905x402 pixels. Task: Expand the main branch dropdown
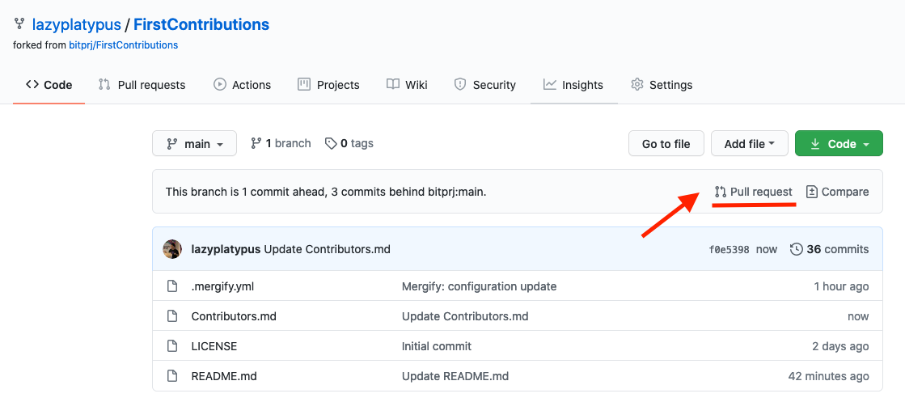[x=194, y=143]
